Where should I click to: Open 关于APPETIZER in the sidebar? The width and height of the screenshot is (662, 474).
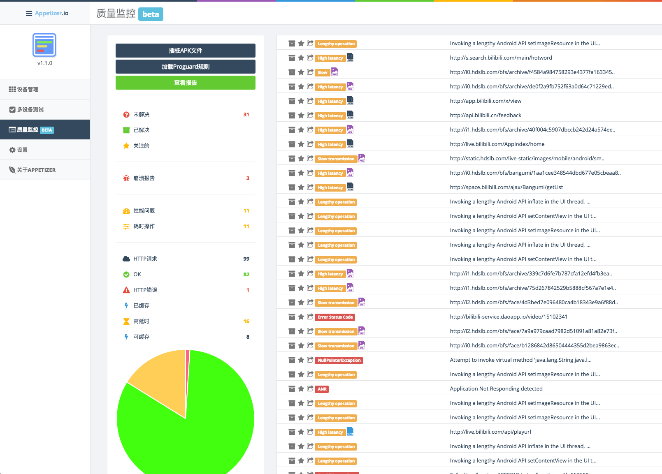point(45,170)
